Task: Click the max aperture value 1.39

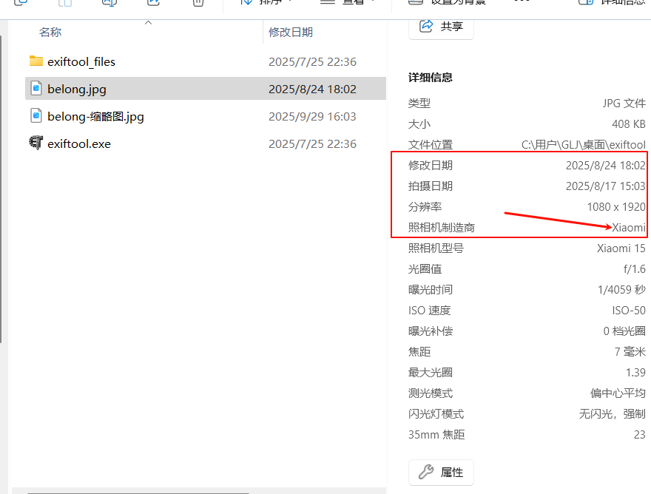Action: (635, 373)
